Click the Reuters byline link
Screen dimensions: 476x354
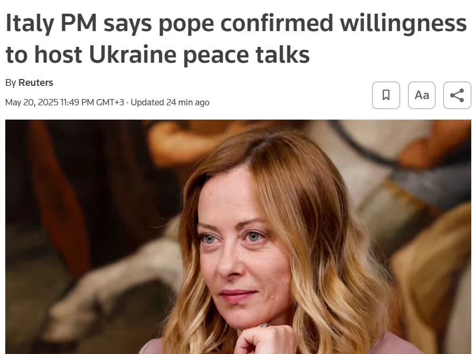pos(36,83)
